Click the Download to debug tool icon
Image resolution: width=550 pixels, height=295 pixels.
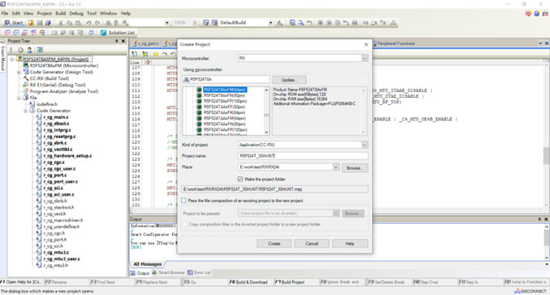(292, 23)
